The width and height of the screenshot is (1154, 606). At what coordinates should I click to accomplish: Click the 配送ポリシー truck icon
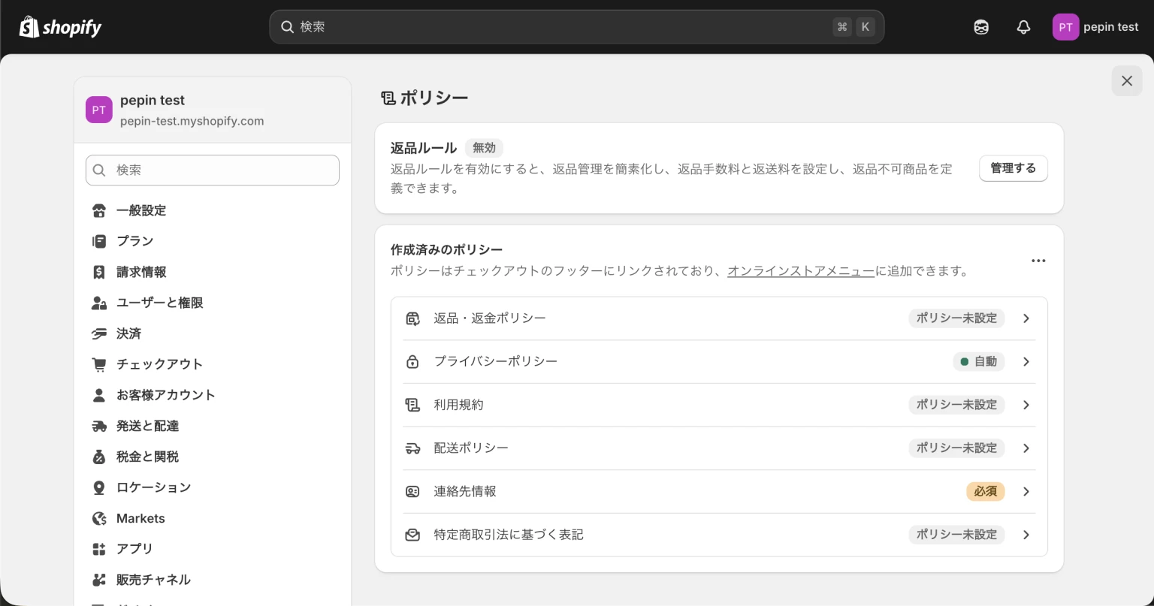(x=412, y=448)
